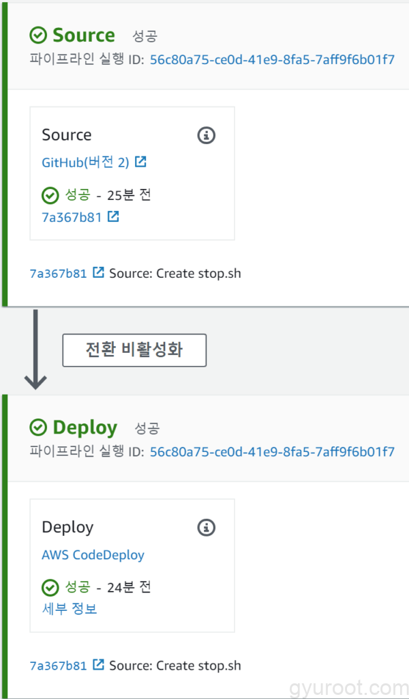Click external link icon beside GitHub(버전 2)

(x=140, y=162)
